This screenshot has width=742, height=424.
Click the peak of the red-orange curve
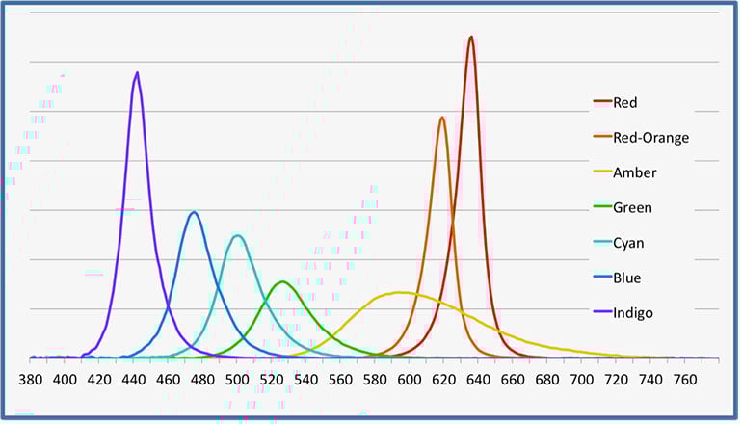tap(442, 118)
